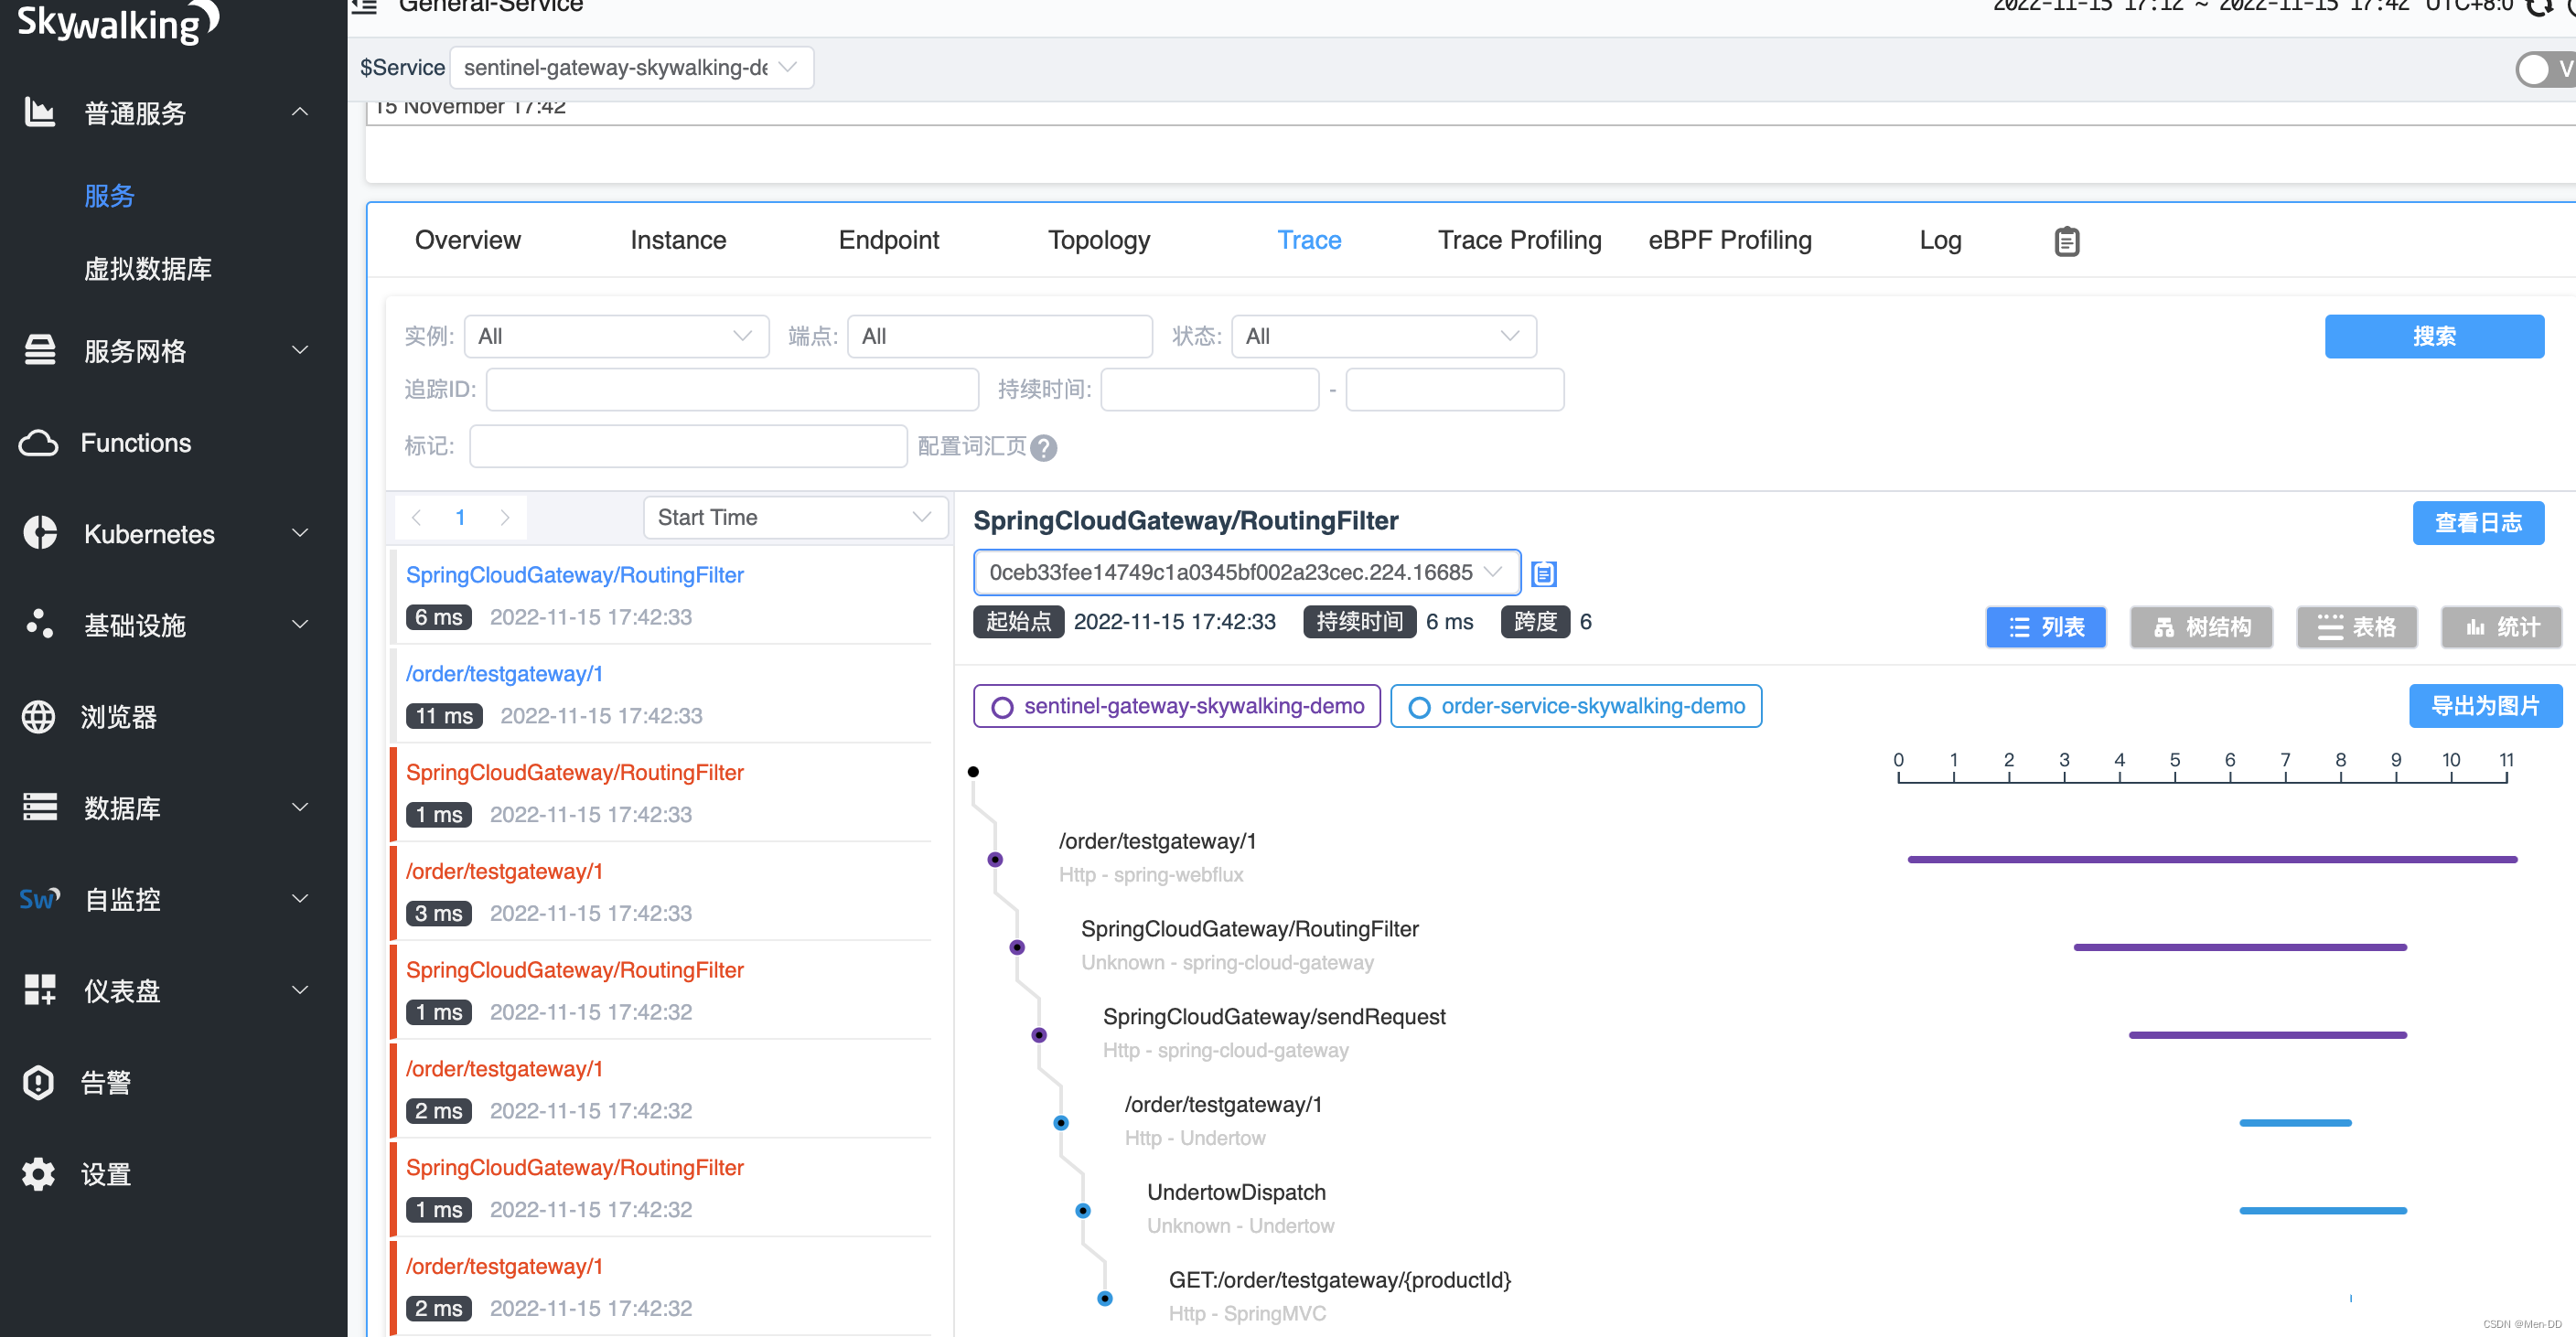Image resolution: width=2576 pixels, height=1337 pixels.
Task: Click the Kubernetes helm icon
Action: tap(40, 533)
